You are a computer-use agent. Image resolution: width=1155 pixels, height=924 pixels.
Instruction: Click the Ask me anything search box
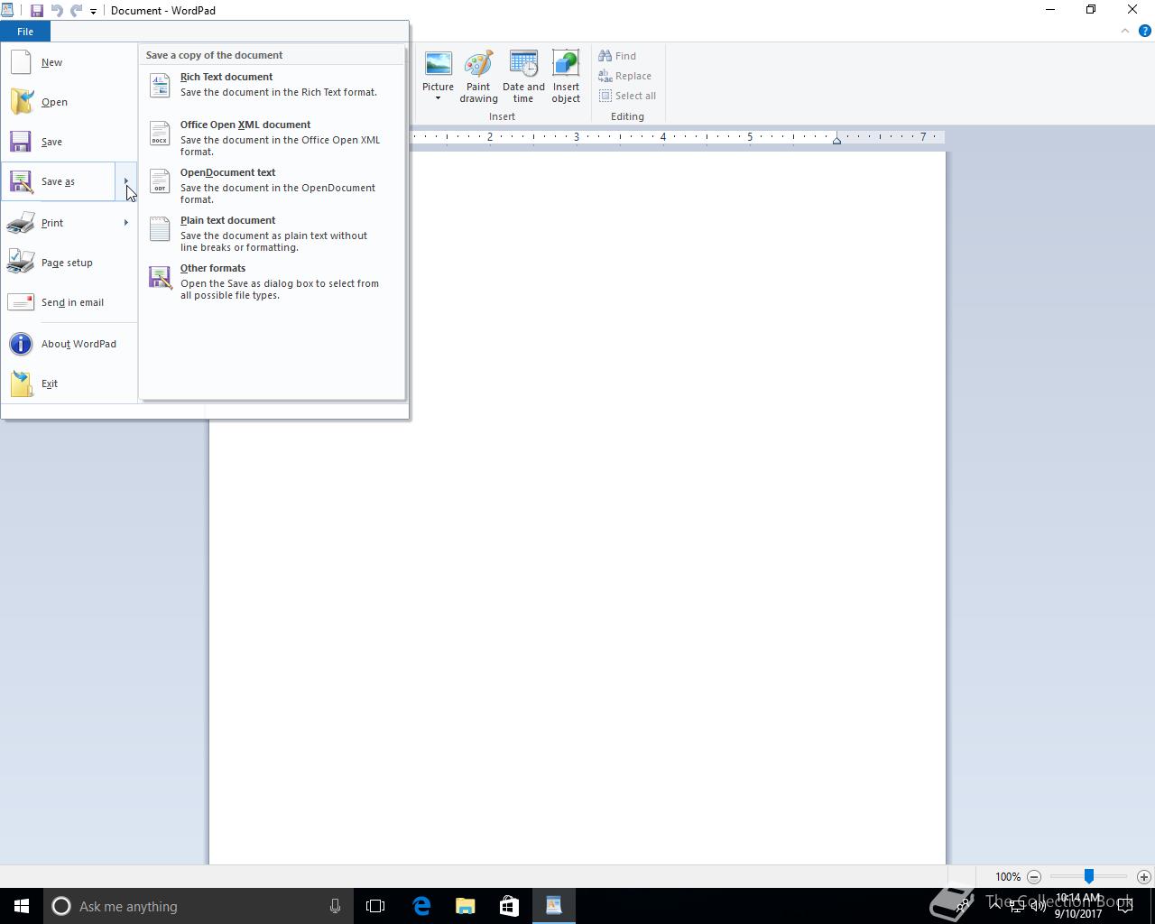[197, 906]
